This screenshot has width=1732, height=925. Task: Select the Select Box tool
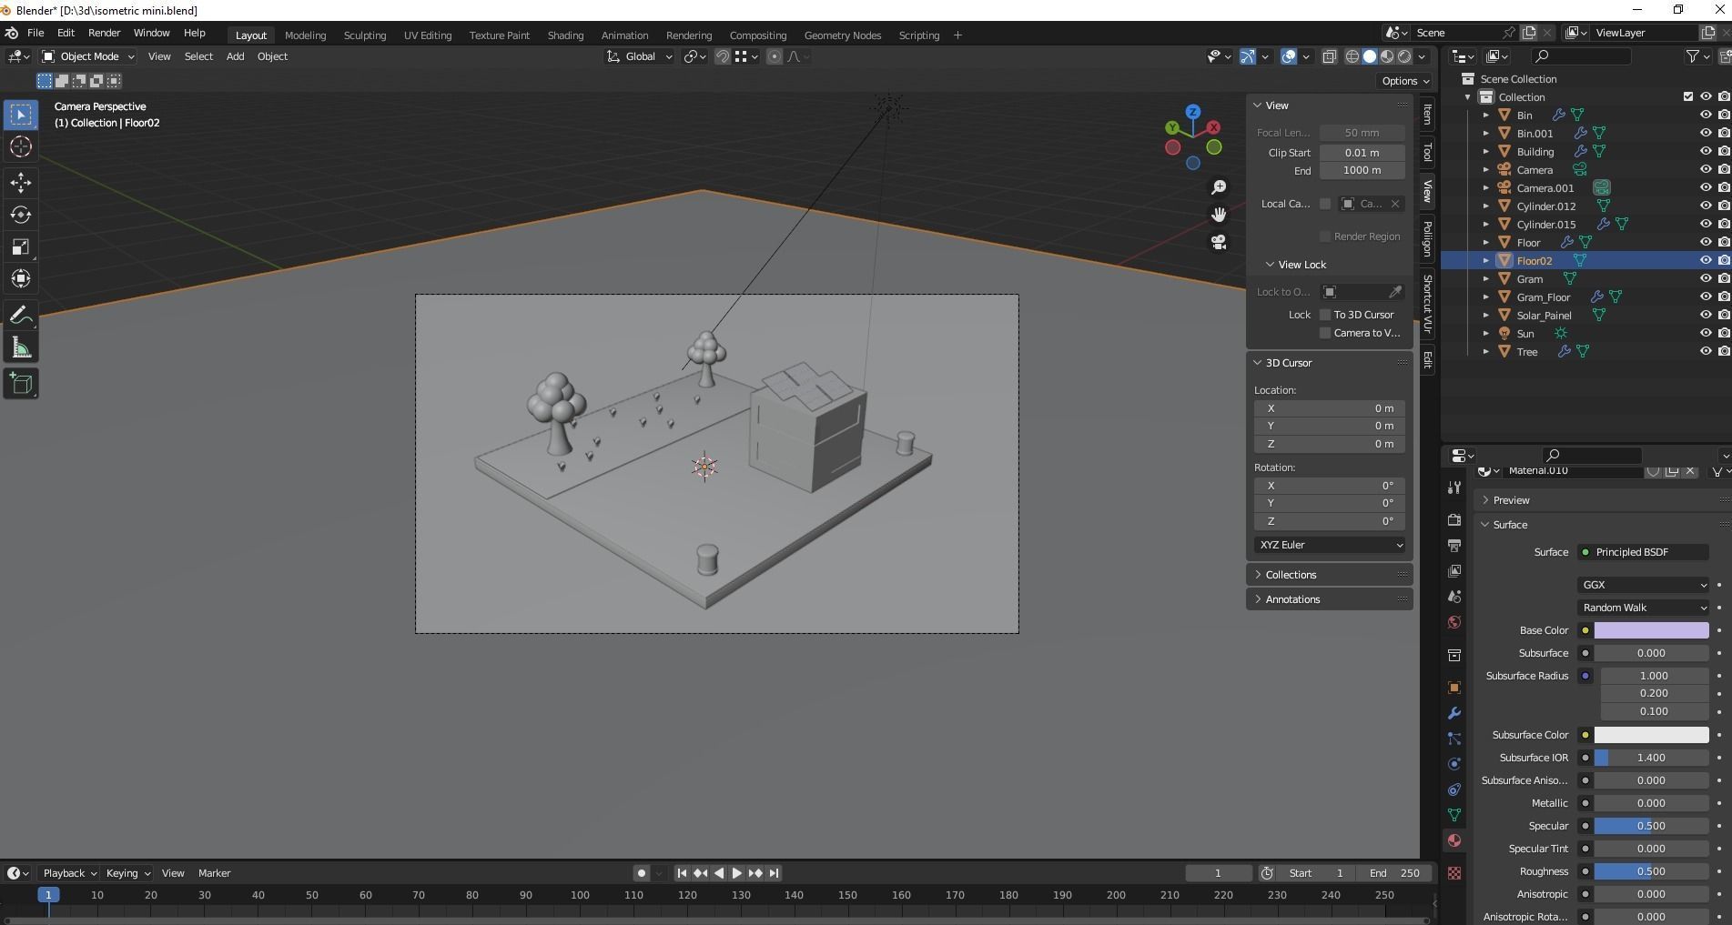21,115
